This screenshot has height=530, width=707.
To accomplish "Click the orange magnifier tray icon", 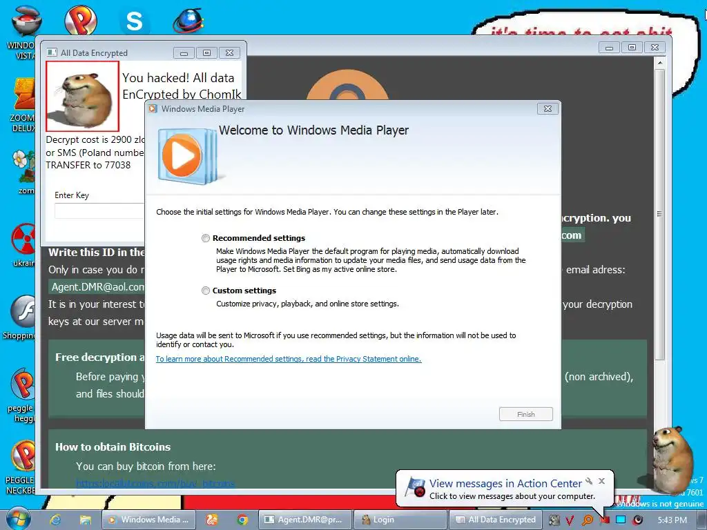I will (x=588, y=520).
